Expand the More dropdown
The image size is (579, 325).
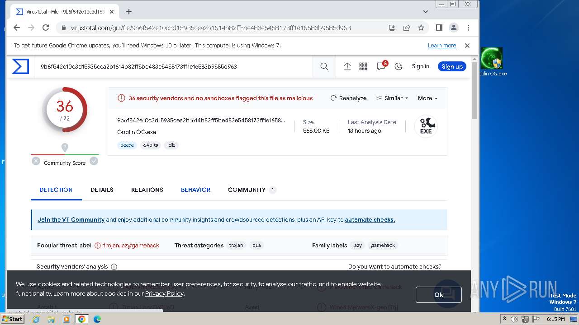coord(427,98)
